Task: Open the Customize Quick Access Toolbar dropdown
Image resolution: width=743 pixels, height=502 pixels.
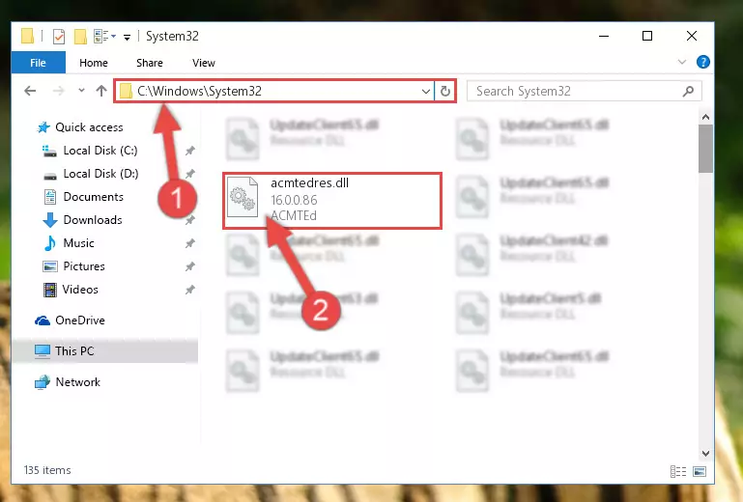Action: coord(127,37)
